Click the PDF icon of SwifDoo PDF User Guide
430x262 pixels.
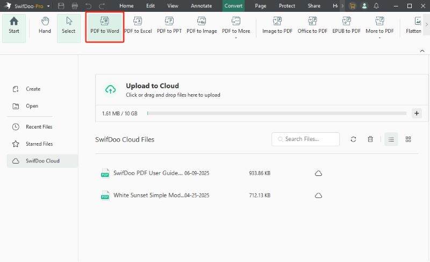pos(105,173)
